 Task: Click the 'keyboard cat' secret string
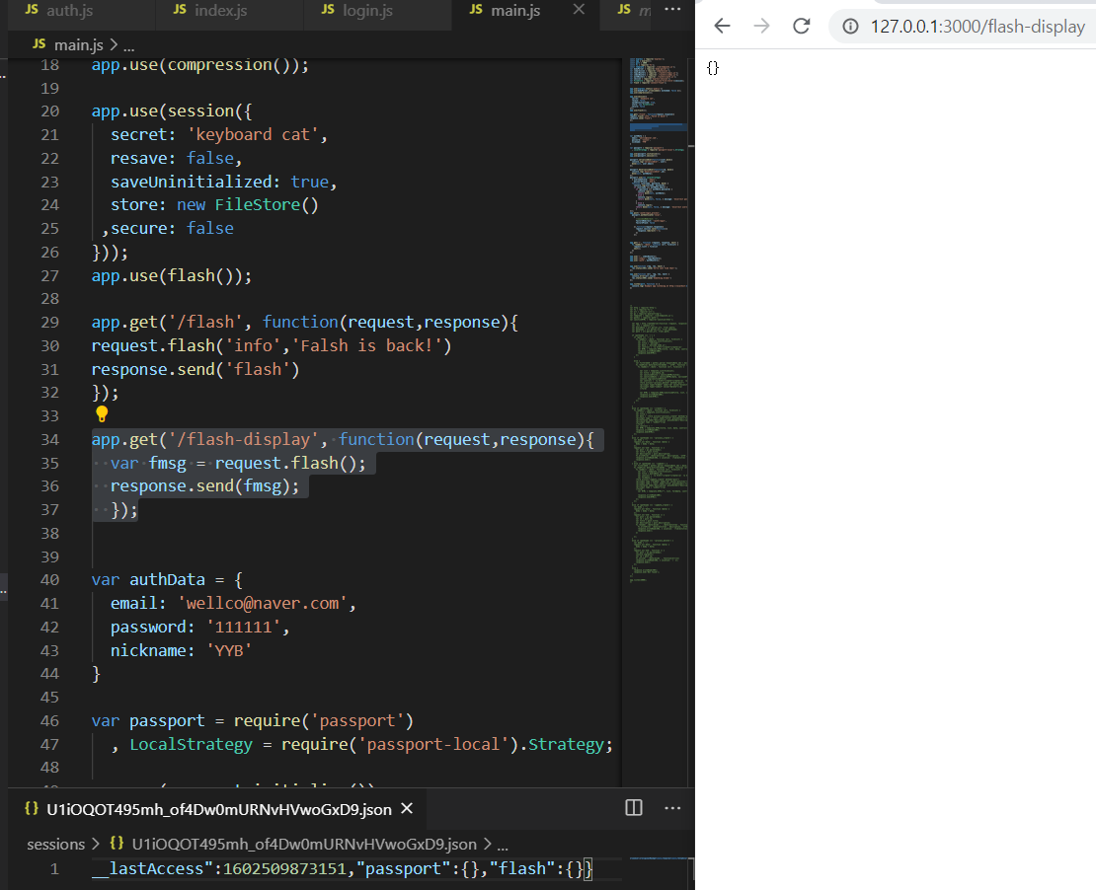point(253,134)
